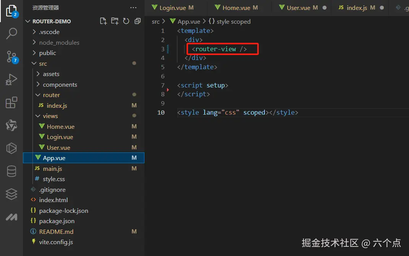This screenshot has height=256, width=409.
Task: Click the New Folder icon in explorer header
Action: pyautogui.click(x=115, y=21)
